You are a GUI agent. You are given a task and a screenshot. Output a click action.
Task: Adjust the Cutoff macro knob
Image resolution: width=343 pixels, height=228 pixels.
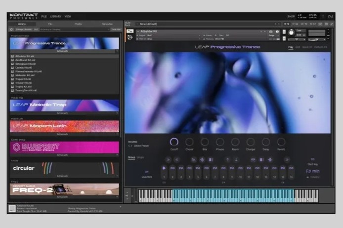click(174, 142)
